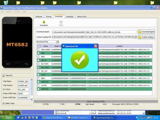Click the phone home key on MT6582 image
160x120 pixels.
17,64
